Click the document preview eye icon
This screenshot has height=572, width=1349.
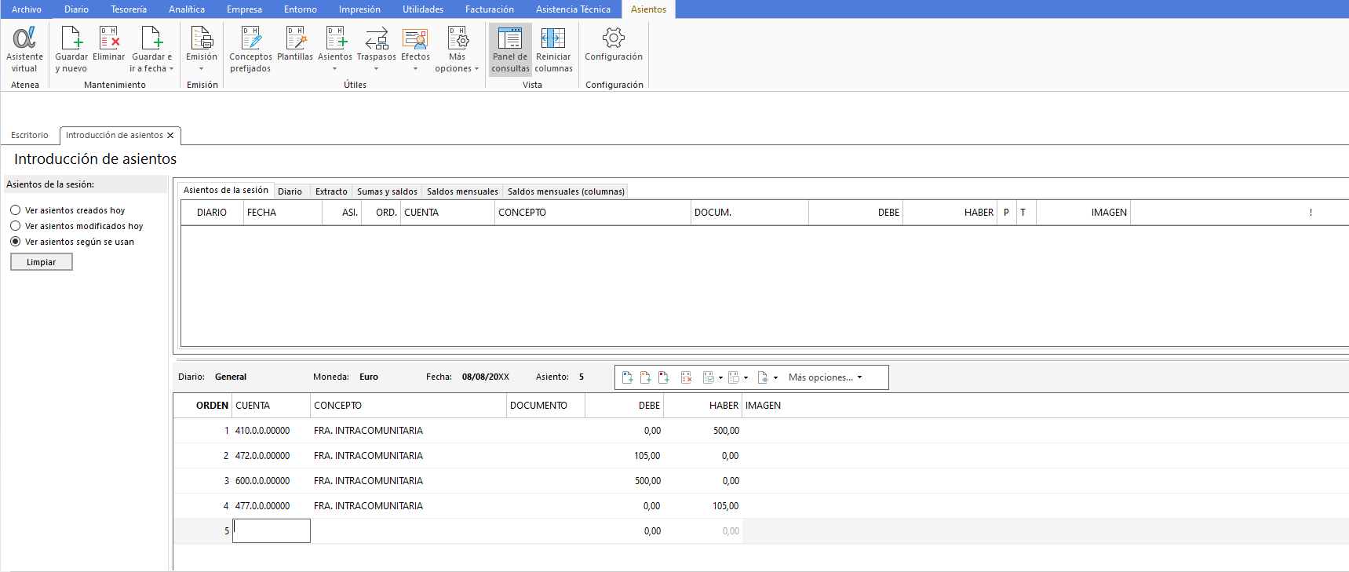click(x=763, y=377)
